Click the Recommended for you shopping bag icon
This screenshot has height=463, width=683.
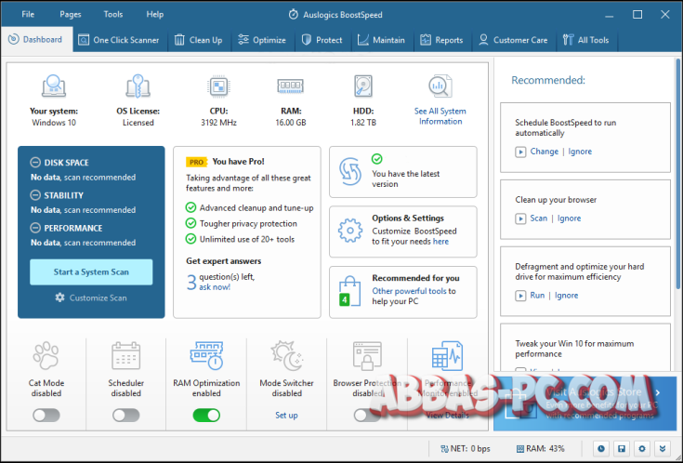[x=349, y=290]
